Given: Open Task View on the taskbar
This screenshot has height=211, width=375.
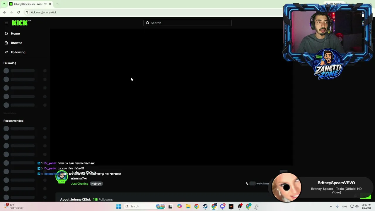Looking at the screenshot, I should (171, 206).
